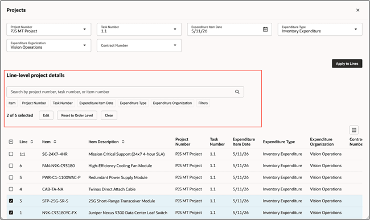Open the column settings icon above table
Screen dimensions: 370x220
pyautogui.click(x=354, y=130)
